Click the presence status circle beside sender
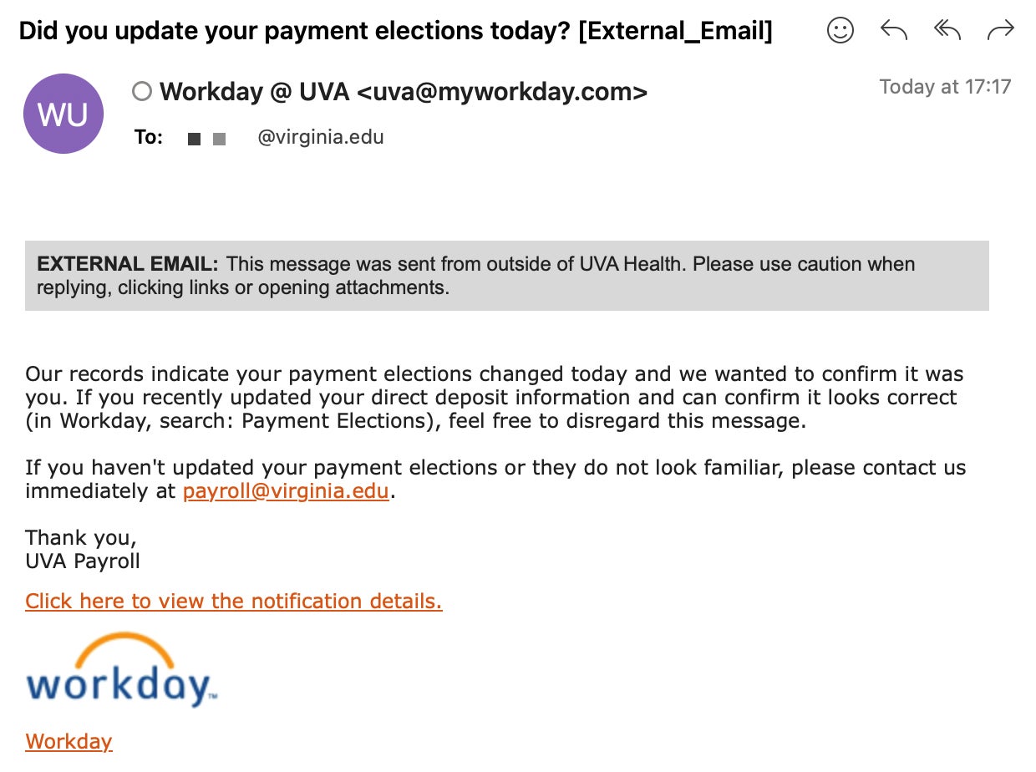The height and width of the screenshot is (772, 1036). (x=142, y=91)
